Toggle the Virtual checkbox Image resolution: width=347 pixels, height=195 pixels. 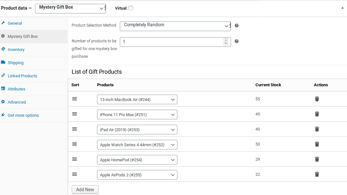[x=131, y=8]
